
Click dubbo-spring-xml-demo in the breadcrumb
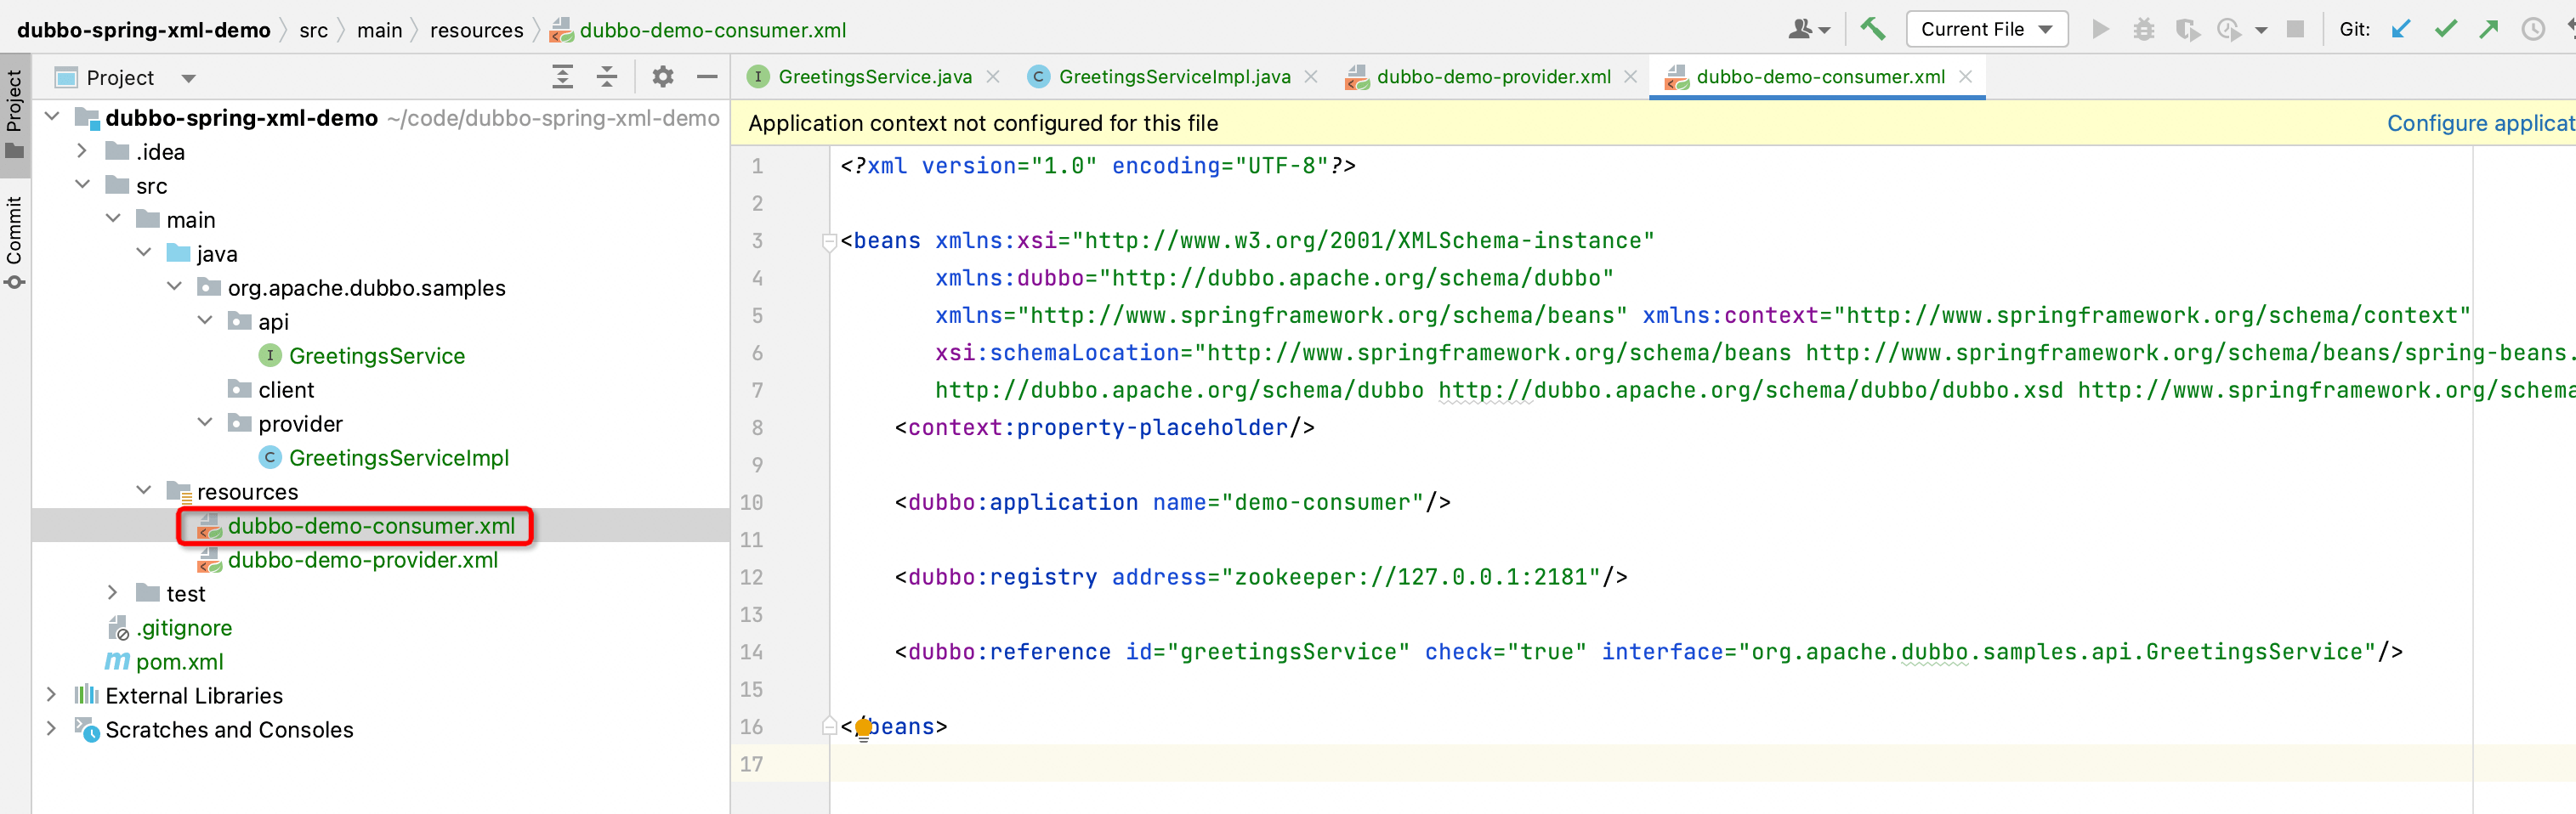(143, 30)
